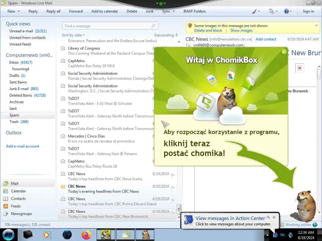Open the Sync dropdown arrow
322x241 pixels.
pyautogui.click(x=174, y=11)
